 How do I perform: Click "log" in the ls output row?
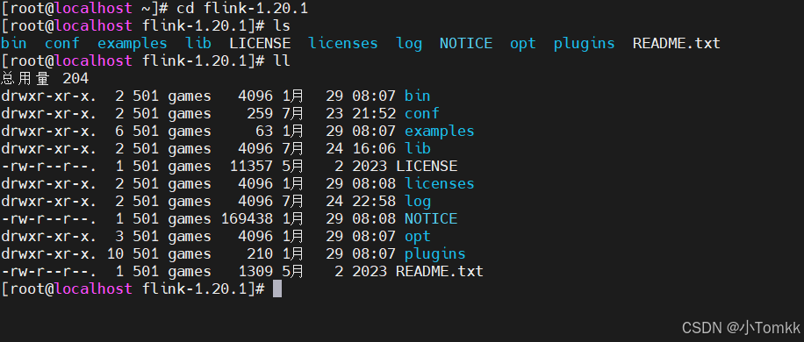[x=409, y=44]
